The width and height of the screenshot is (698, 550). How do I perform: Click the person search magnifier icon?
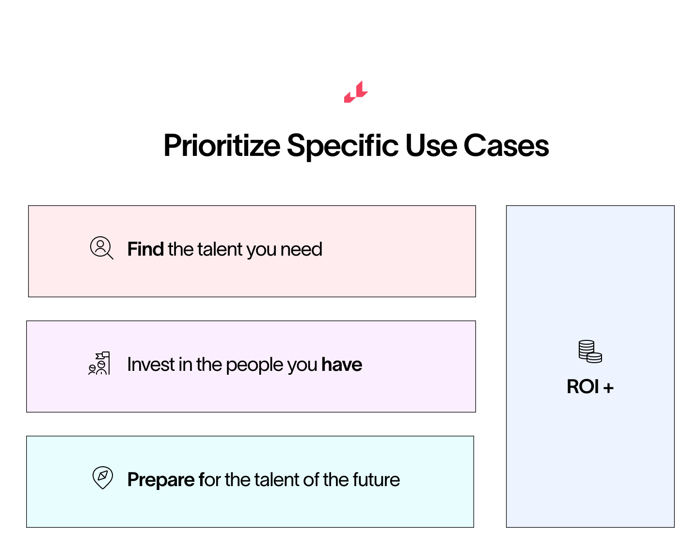click(x=101, y=248)
